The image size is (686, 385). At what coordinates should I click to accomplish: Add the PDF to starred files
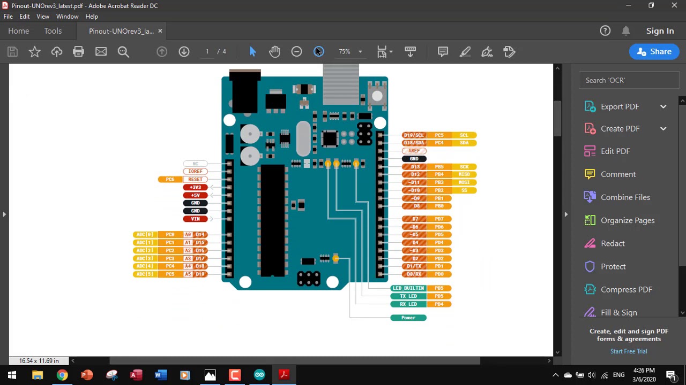35,52
